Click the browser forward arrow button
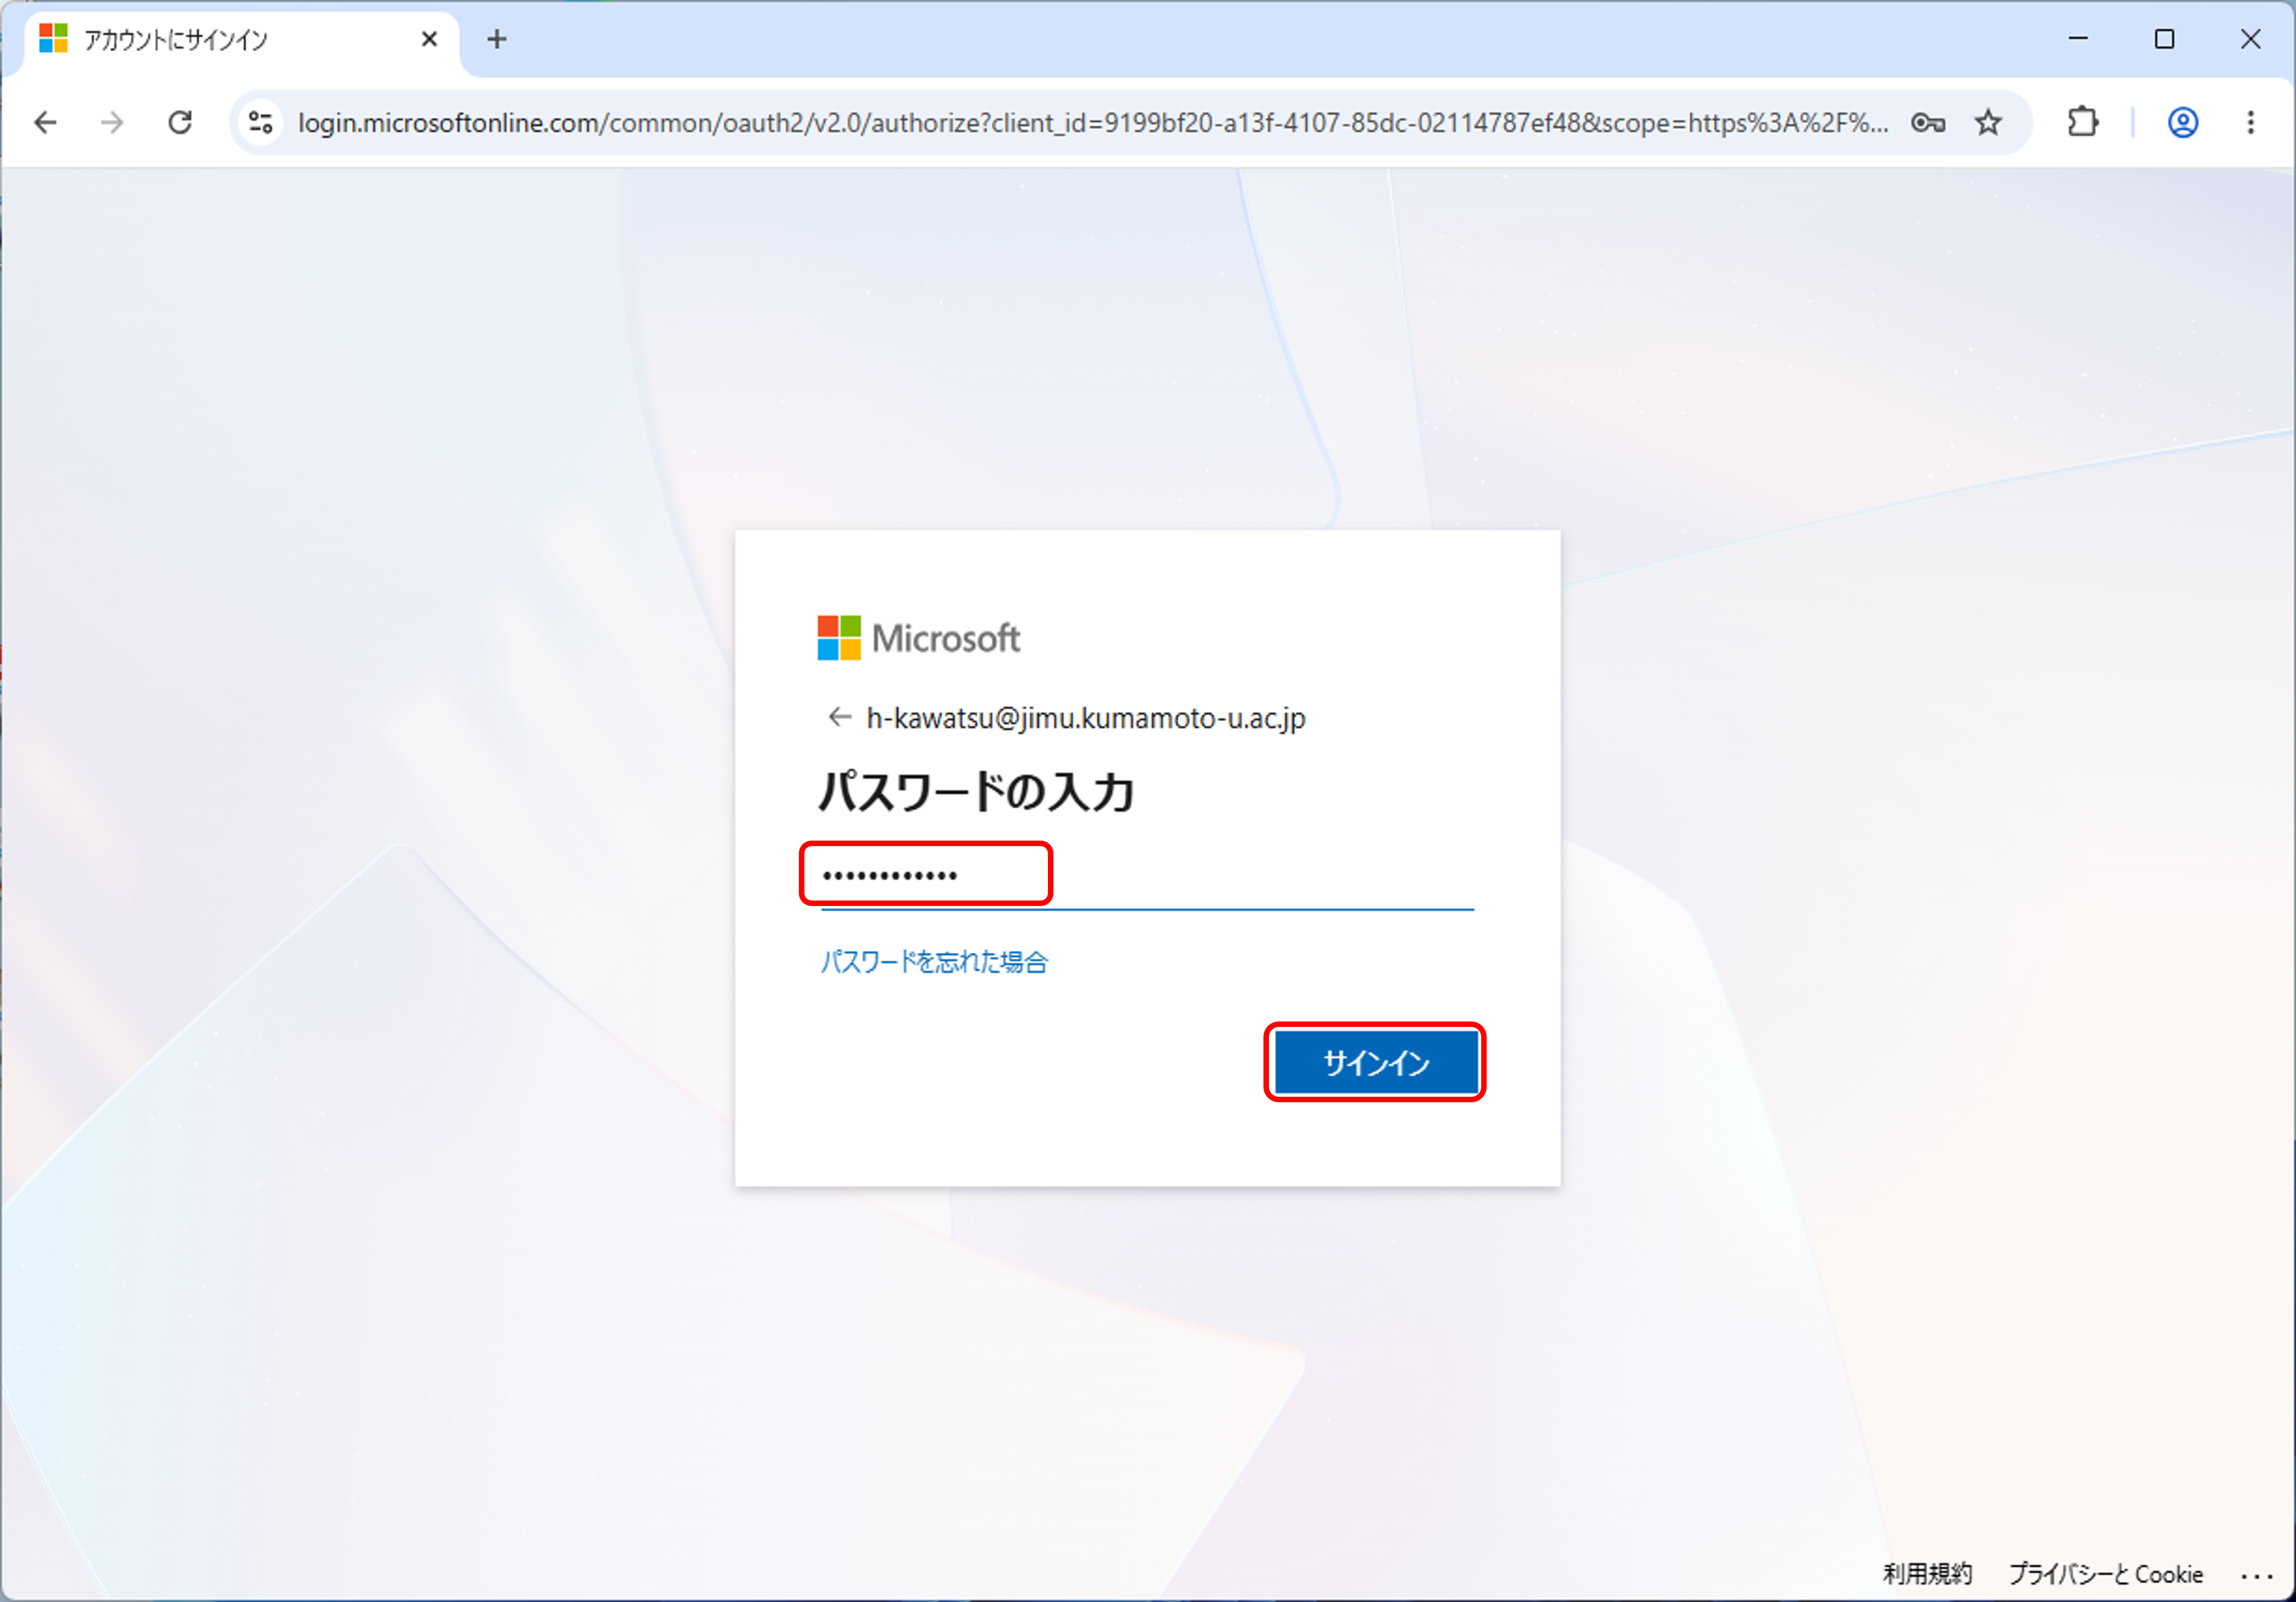Image resolution: width=2296 pixels, height=1602 pixels. (x=112, y=122)
